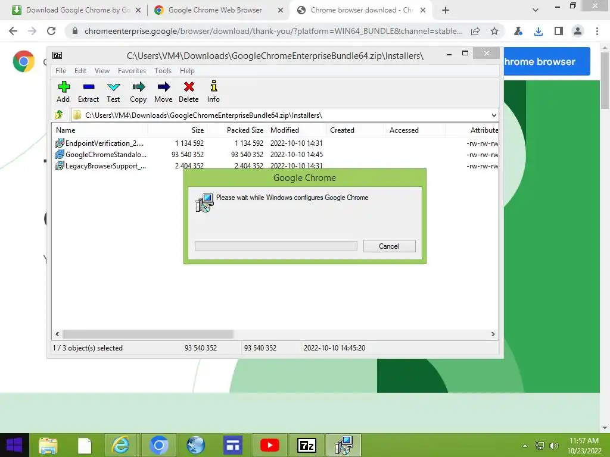This screenshot has height=457, width=610.
Task: Click the Chrome address bar URL
Action: point(273,31)
